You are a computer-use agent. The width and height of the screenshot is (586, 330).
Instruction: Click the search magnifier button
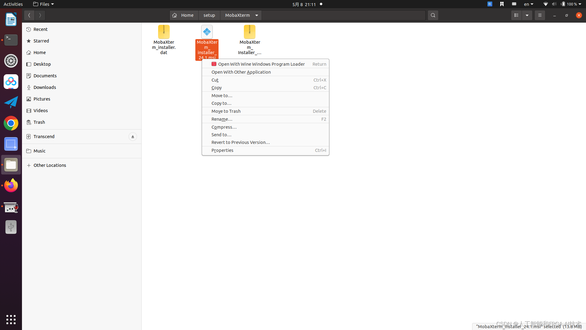pyautogui.click(x=433, y=15)
